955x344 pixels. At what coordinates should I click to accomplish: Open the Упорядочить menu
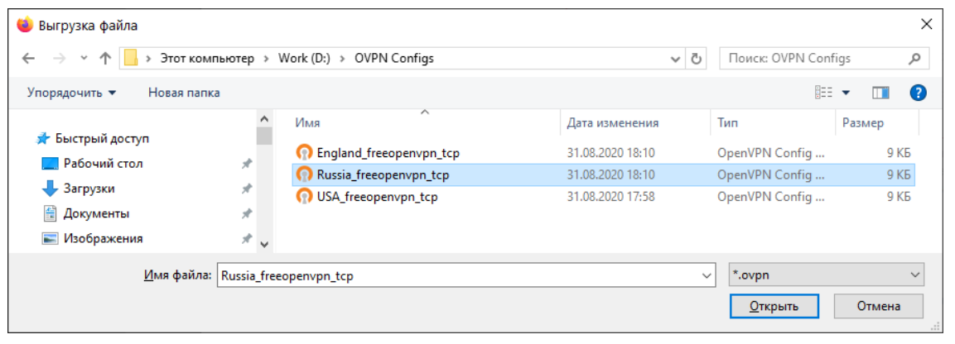click(x=72, y=93)
